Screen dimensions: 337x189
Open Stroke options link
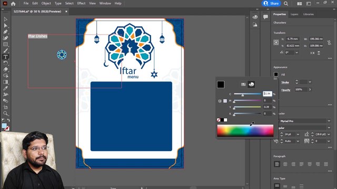pos(285,82)
